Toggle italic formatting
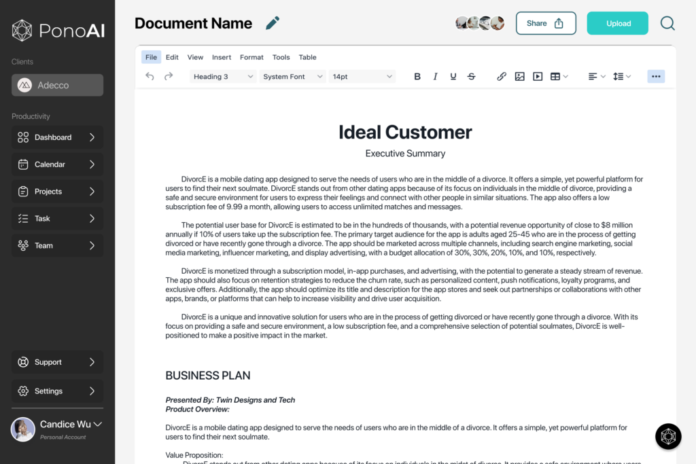The width and height of the screenshot is (696, 464). [435, 77]
